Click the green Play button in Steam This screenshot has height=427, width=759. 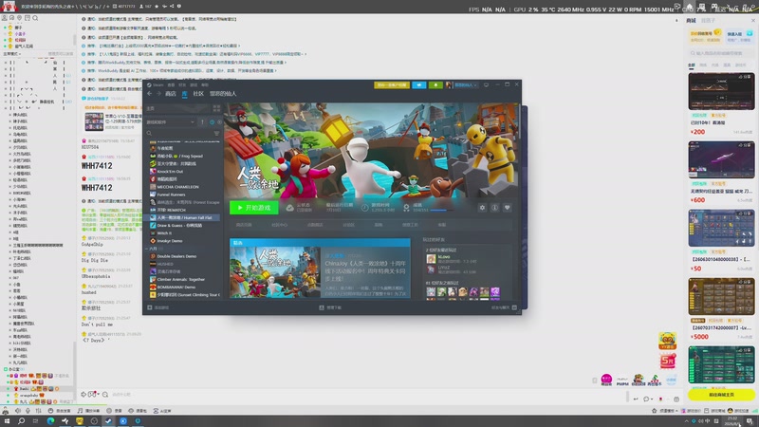click(254, 208)
